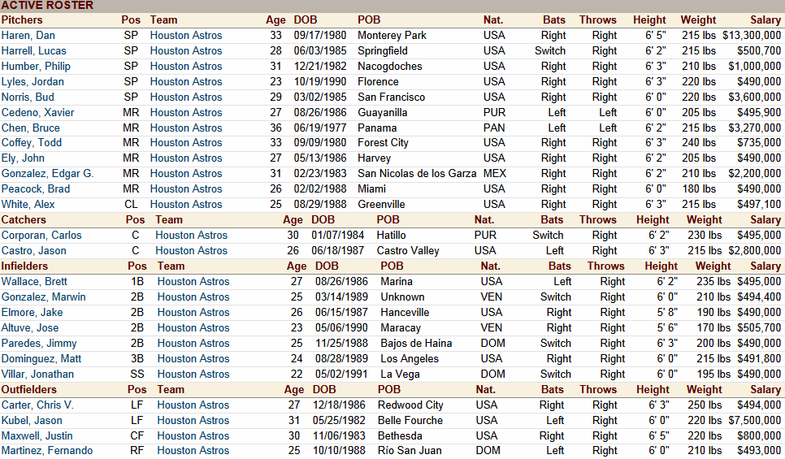Open Bruce Chen's player profile

click(x=30, y=128)
